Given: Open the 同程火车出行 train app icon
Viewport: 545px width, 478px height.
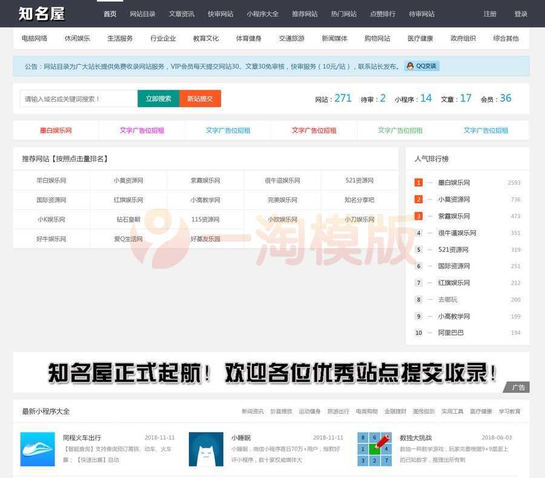Looking at the screenshot, I should click(x=38, y=449).
